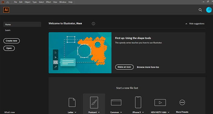The image size is (213, 114).
Task: Expand the Postcard preset dropdown arrow
Action: pyautogui.click(x=99, y=112)
